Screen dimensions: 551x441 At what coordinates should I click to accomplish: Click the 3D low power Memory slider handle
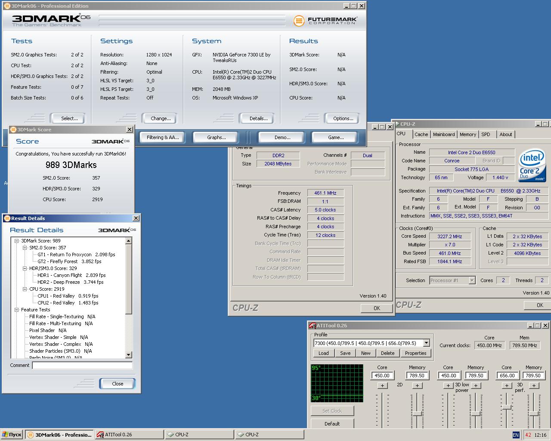[476, 413]
